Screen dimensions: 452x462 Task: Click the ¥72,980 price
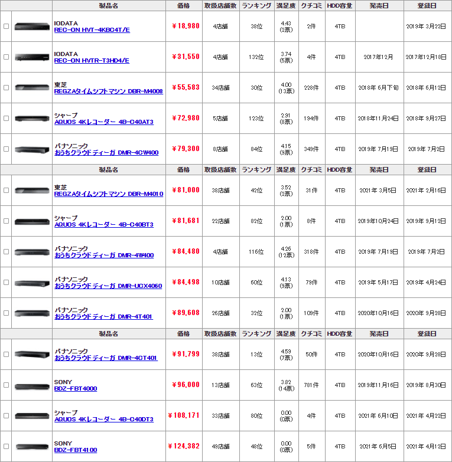pyautogui.click(x=186, y=118)
